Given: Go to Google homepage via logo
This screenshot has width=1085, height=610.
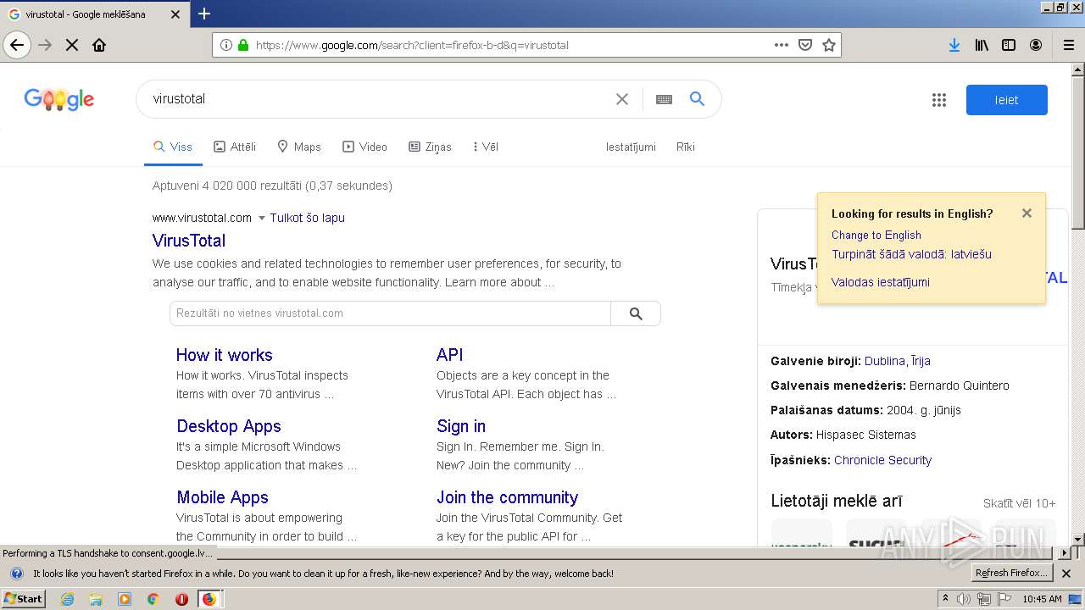Looking at the screenshot, I should pyautogui.click(x=59, y=99).
